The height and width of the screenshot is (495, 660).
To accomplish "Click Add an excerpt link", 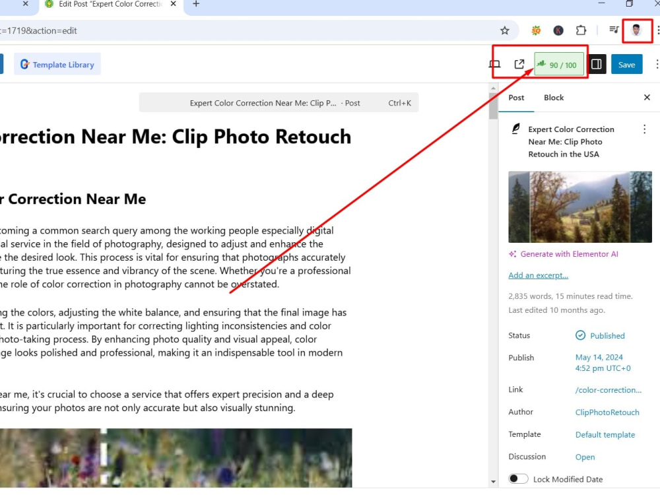I will pos(538,275).
